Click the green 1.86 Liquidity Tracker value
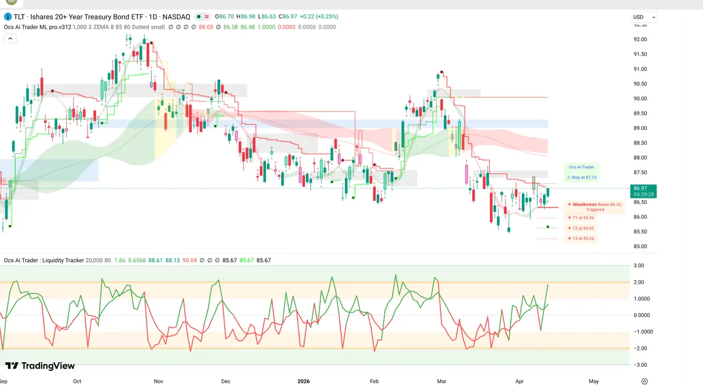This screenshot has width=703, height=385. pos(120,260)
